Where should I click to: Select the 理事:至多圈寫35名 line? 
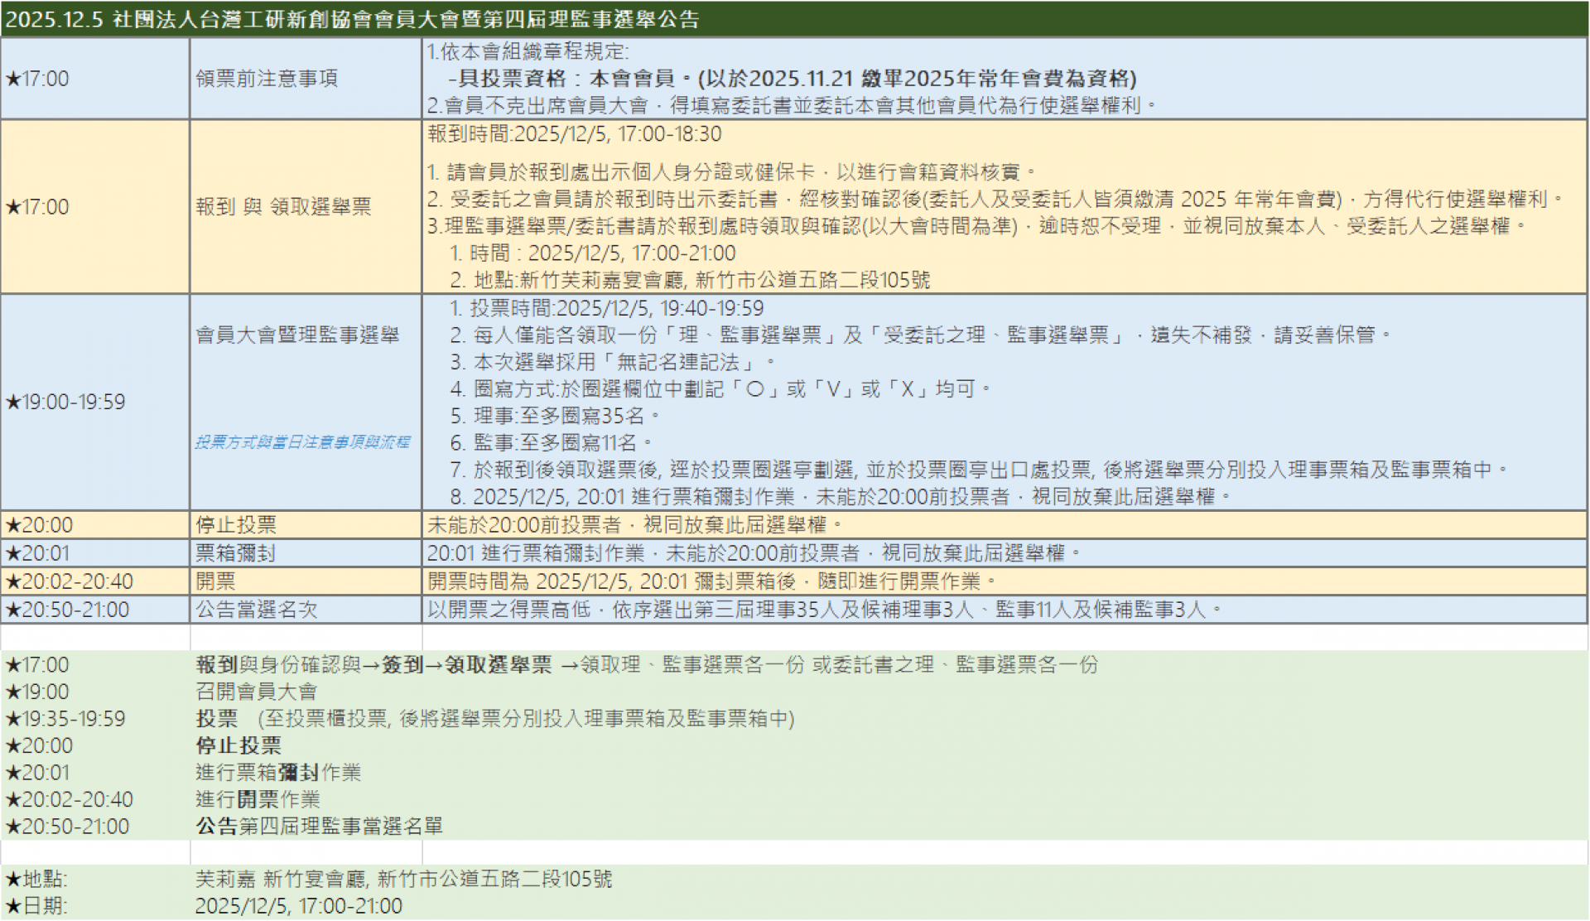[556, 416]
